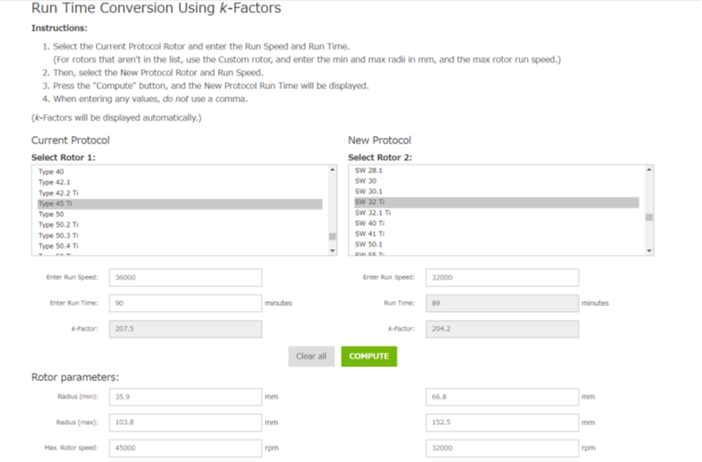The image size is (702, 462).
Task: Select Type 50 in Rotor 1 list
Action: click(180, 214)
